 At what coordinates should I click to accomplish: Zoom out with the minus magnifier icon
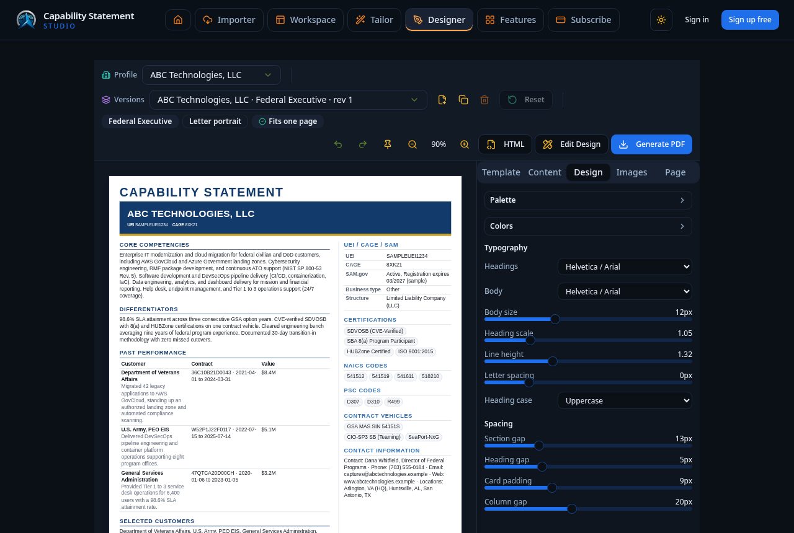413,144
